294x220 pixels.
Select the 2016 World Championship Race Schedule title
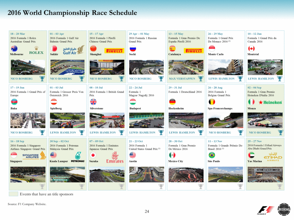point(72,13)
